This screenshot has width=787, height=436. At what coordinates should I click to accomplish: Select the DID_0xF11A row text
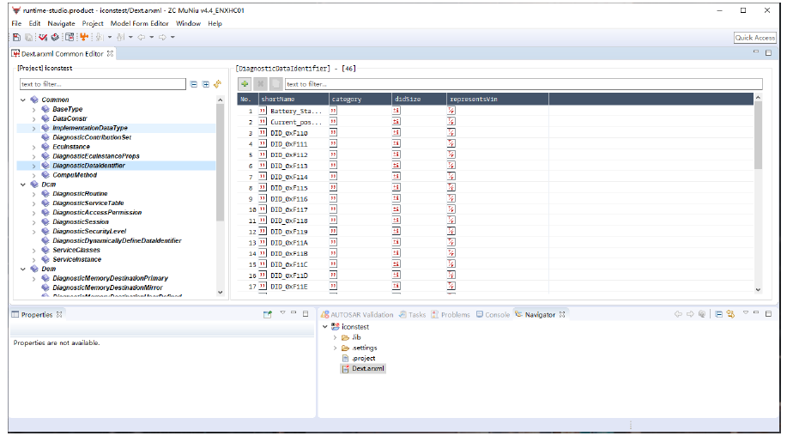(289, 243)
